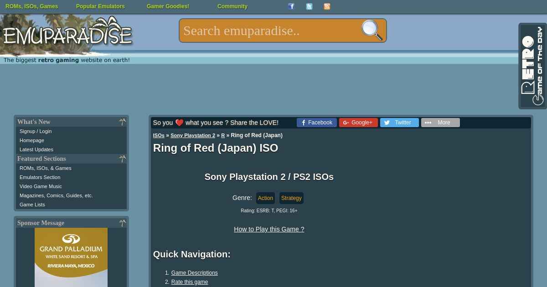
Task: Open Gamer Goodies! top menu
Action: (x=168, y=6)
